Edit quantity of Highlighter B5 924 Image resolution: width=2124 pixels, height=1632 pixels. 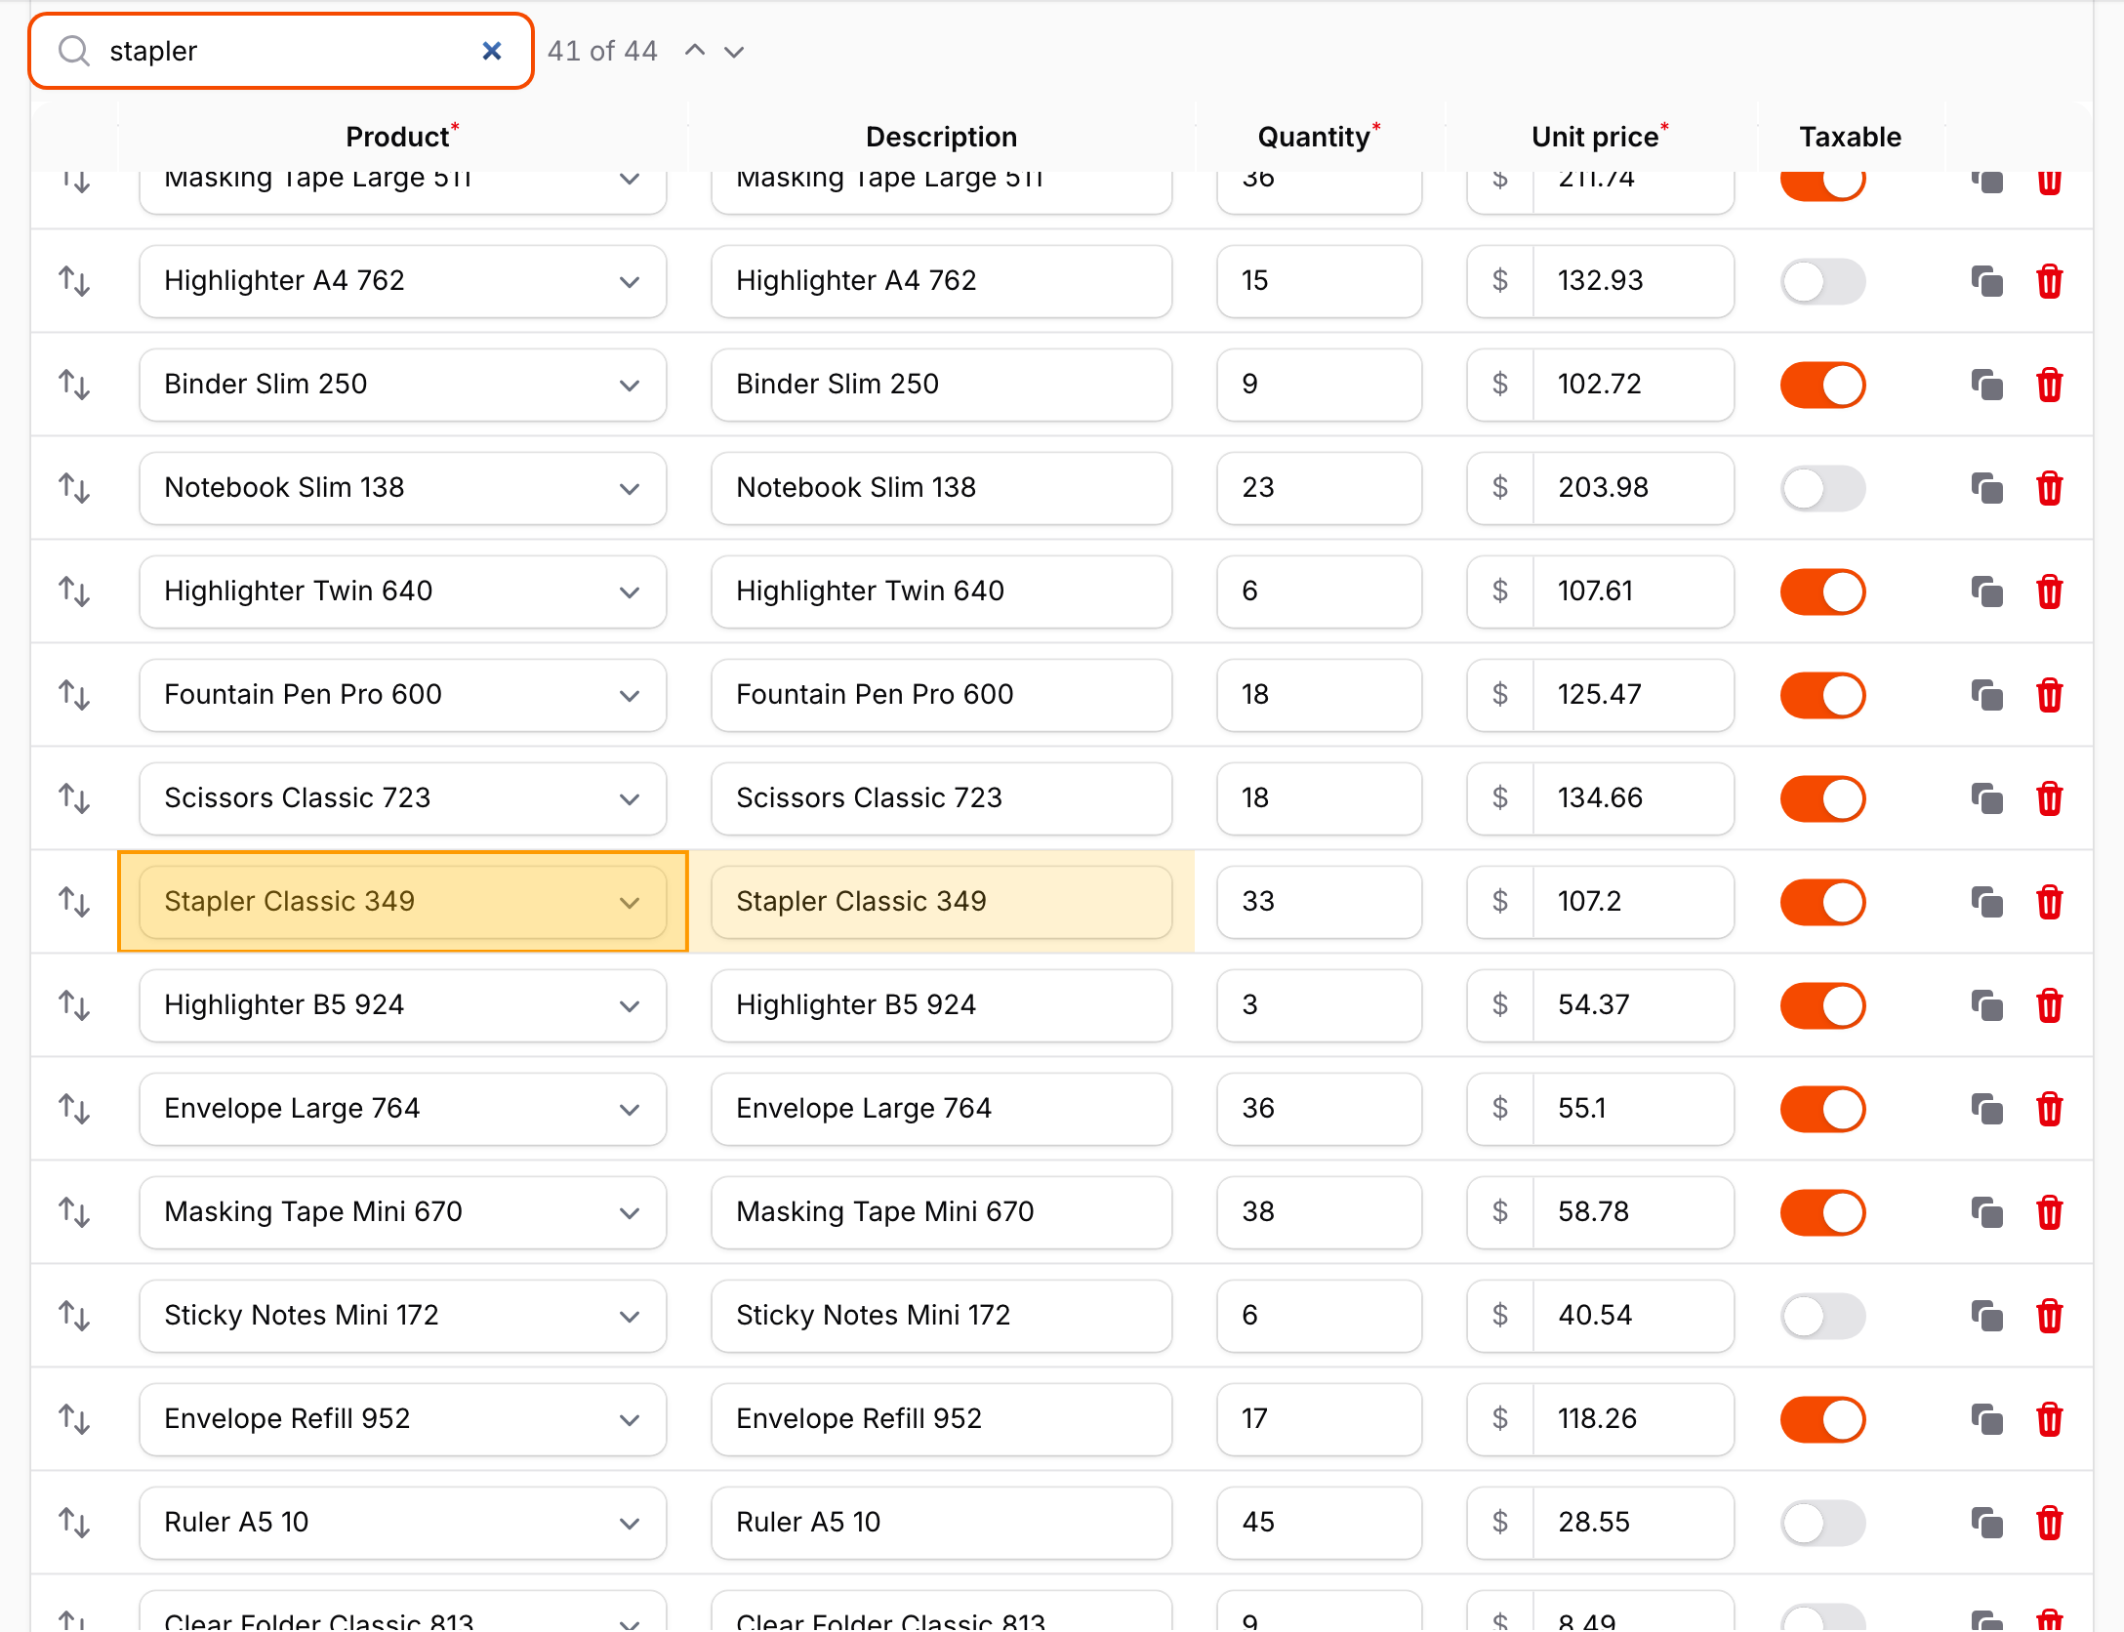pyautogui.click(x=1319, y=1005)
